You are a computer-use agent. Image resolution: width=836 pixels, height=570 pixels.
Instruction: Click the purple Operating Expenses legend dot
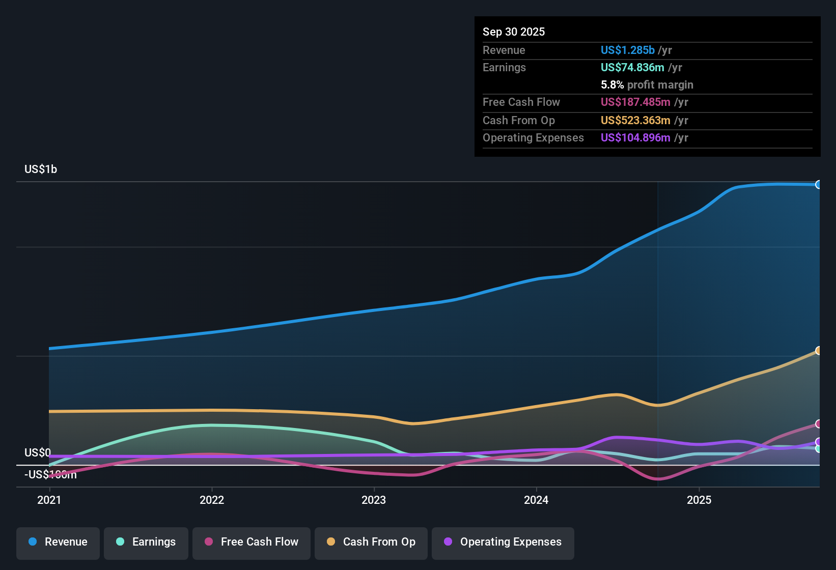pyautogui.click(x=448, y=542)
